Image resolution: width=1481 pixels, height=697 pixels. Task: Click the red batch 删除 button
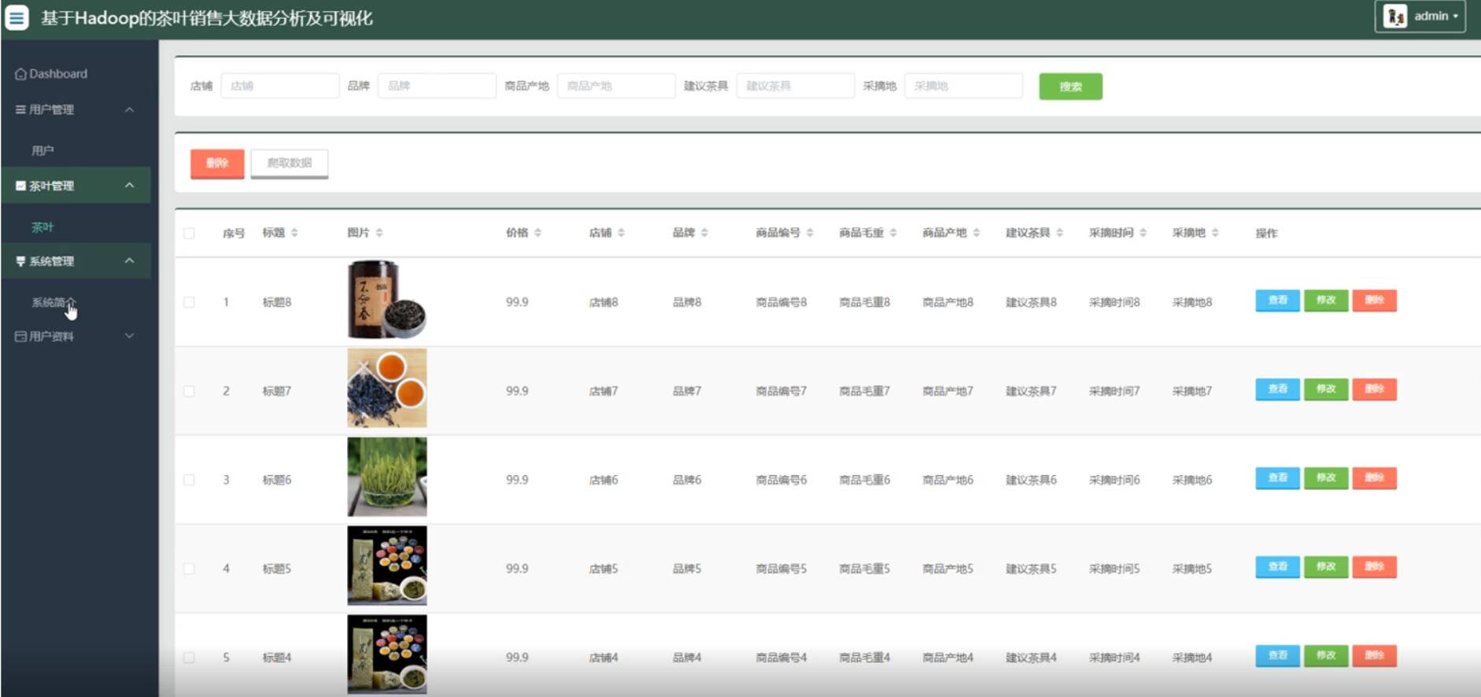coord(217,164)
